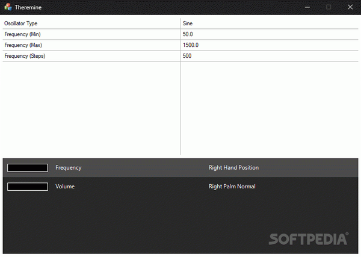The image size is (361, 257).
Task: Minimize the Theremine window
Action: 307,7
